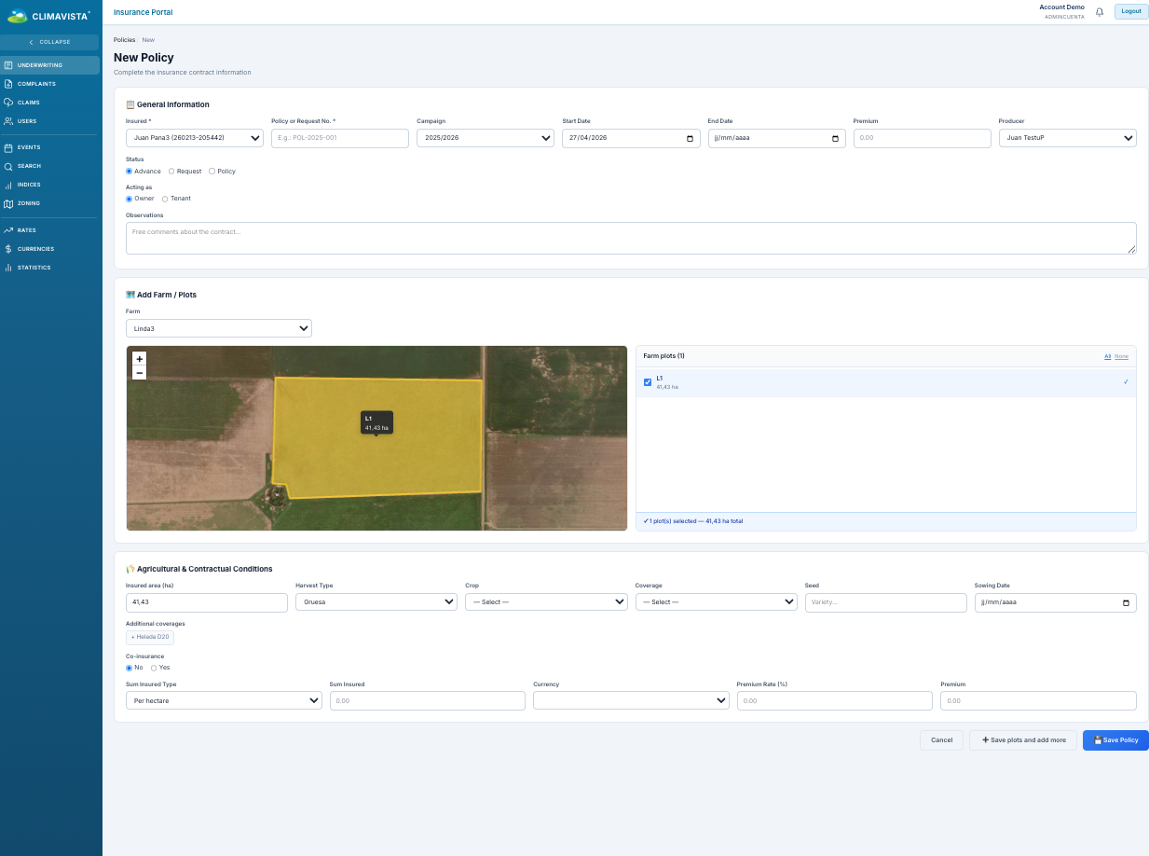Navigate to Events in the sidebar

point(28,147)
